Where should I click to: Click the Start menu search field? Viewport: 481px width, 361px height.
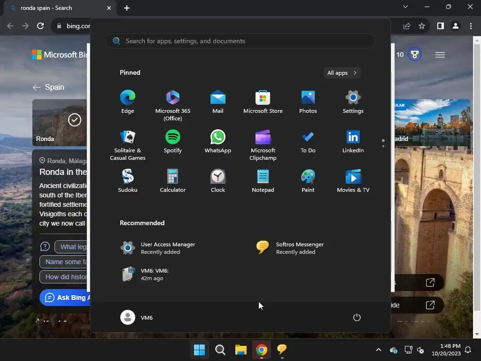coord(240,41)
